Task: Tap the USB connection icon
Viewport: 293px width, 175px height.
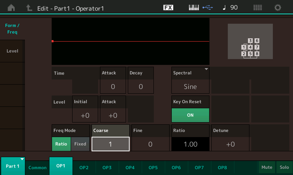Action: point(207,8)
